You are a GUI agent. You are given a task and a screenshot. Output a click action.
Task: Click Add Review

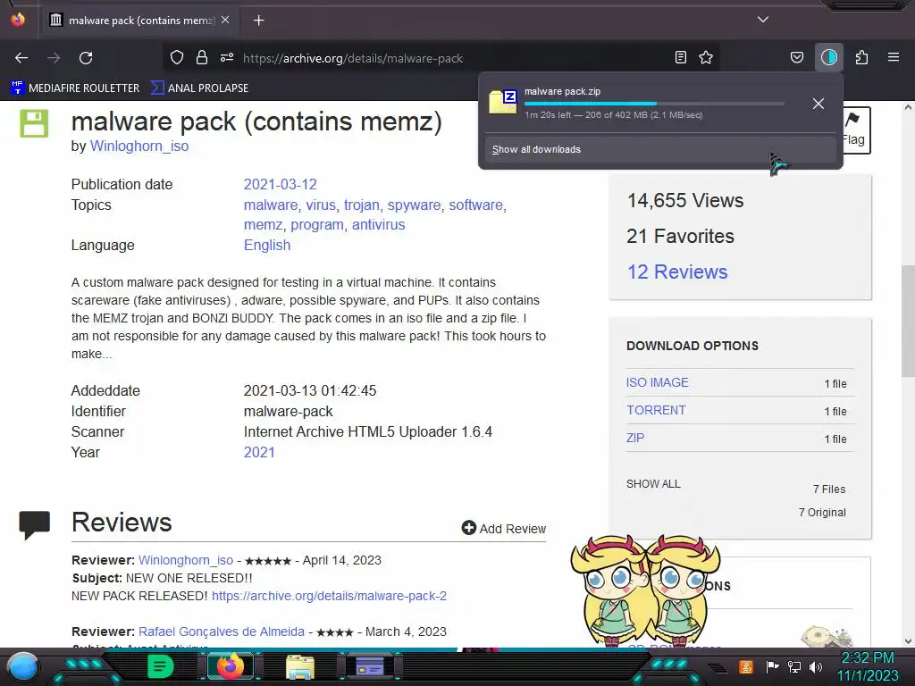click(504, 528)
